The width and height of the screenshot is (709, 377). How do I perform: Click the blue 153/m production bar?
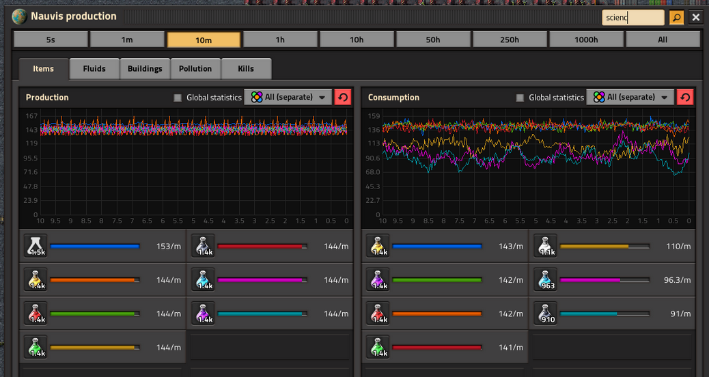pos(94,247)
